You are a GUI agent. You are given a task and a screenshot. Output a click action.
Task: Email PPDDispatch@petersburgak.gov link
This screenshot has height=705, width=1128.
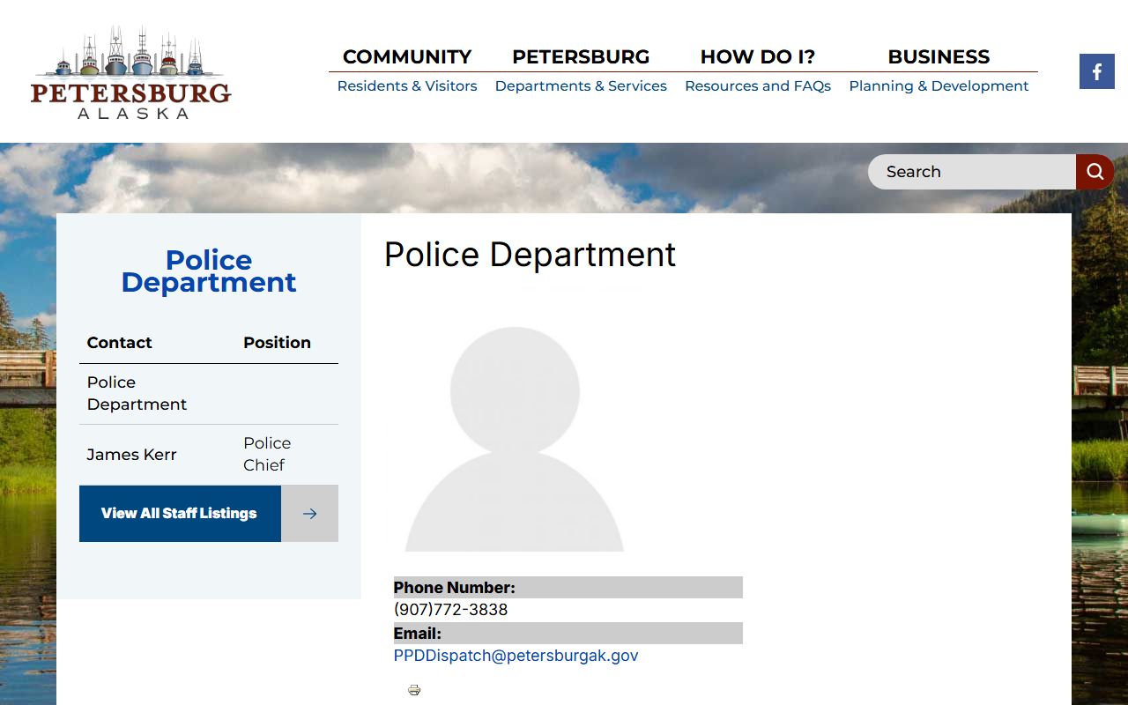tap(516, 656)
